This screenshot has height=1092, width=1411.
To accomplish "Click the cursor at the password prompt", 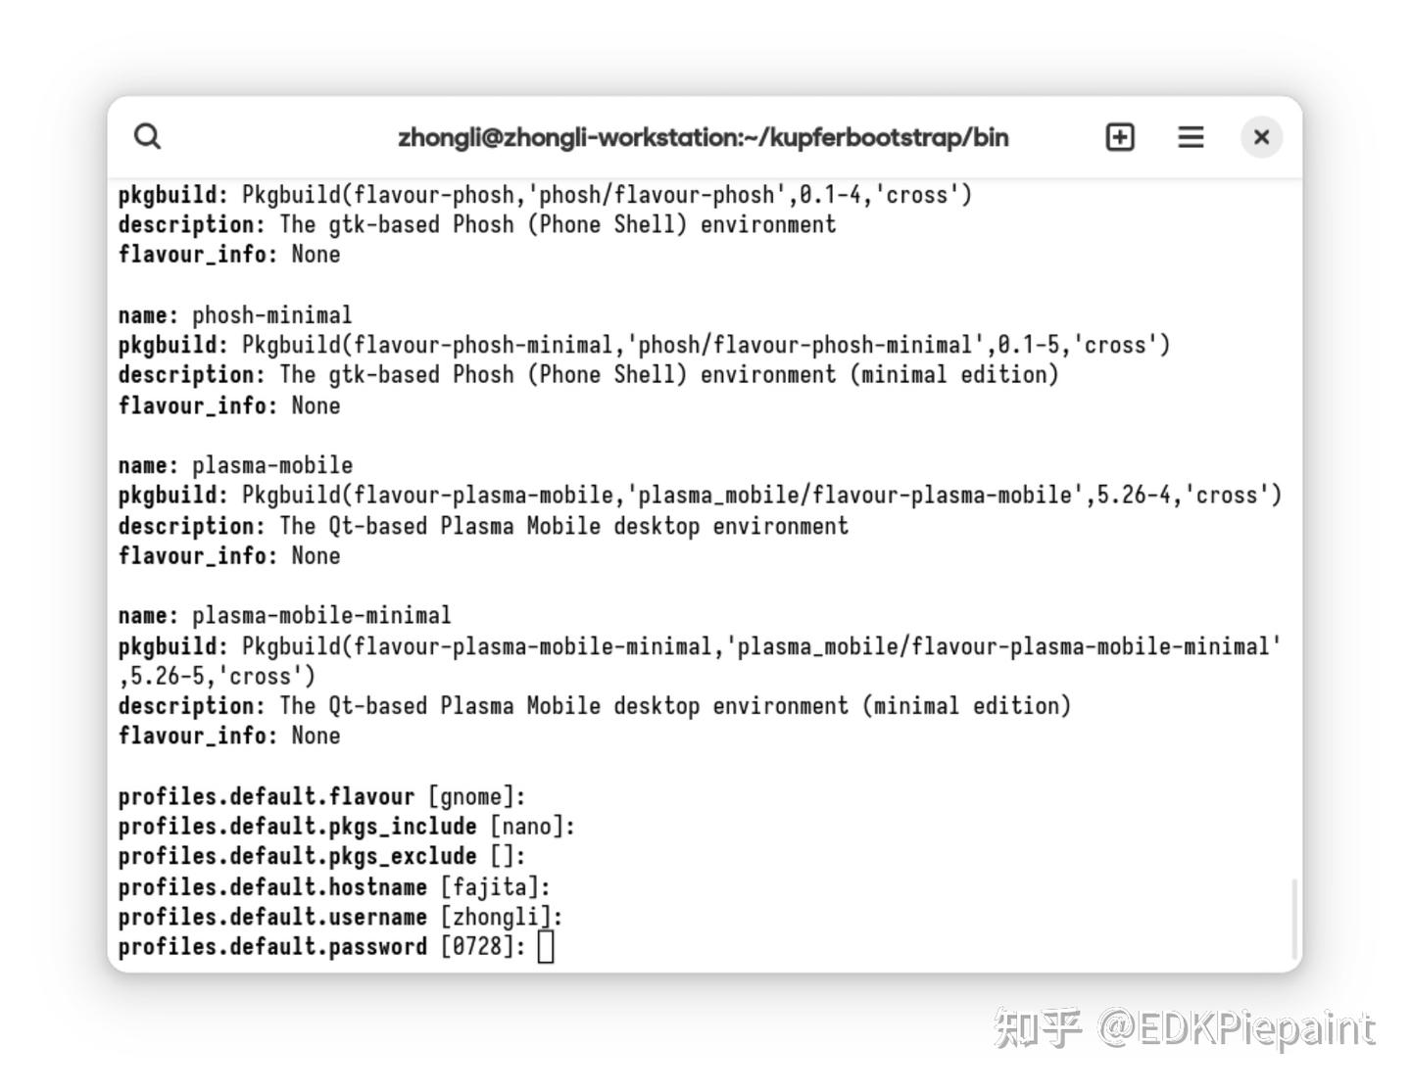I will tap(546, 947).
